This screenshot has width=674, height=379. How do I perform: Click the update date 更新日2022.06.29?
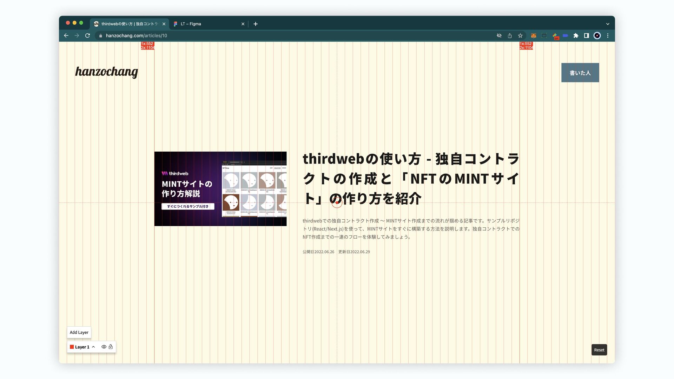tap(354, 252)
